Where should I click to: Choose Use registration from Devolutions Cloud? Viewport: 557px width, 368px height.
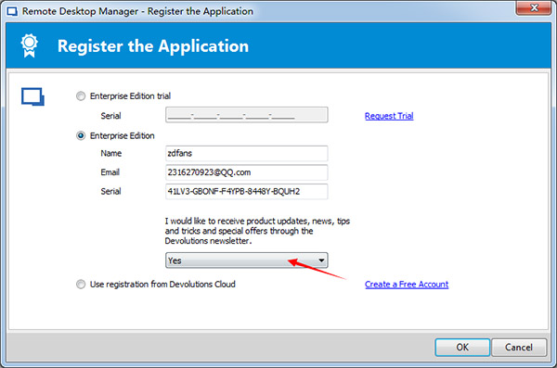pyautogui.click(x=81, y=285)
